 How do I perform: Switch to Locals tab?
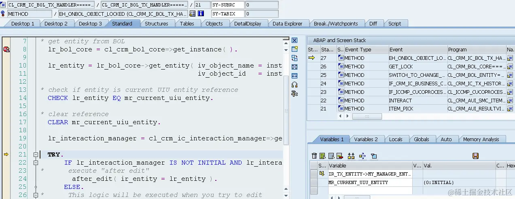[396, 139]
